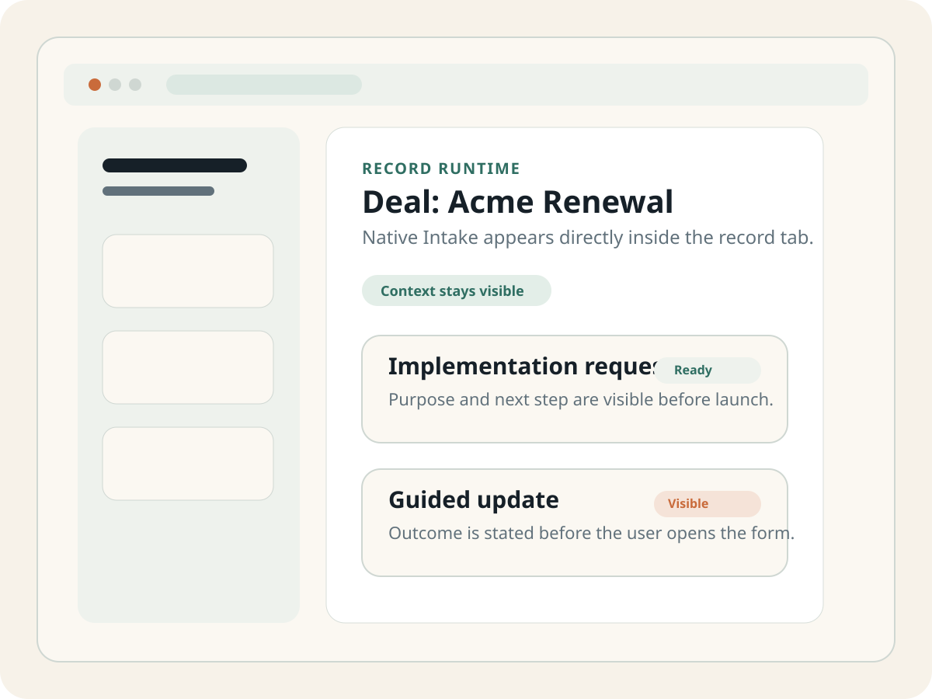Viewport: 932px width, 699px height.
Task: Click the browser address bar
Action: 264,85
